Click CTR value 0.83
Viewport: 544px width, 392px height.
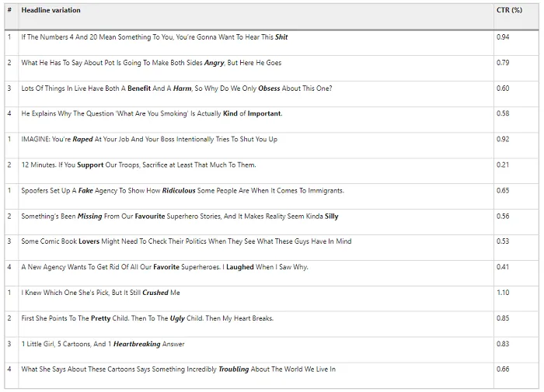[503, 344]
